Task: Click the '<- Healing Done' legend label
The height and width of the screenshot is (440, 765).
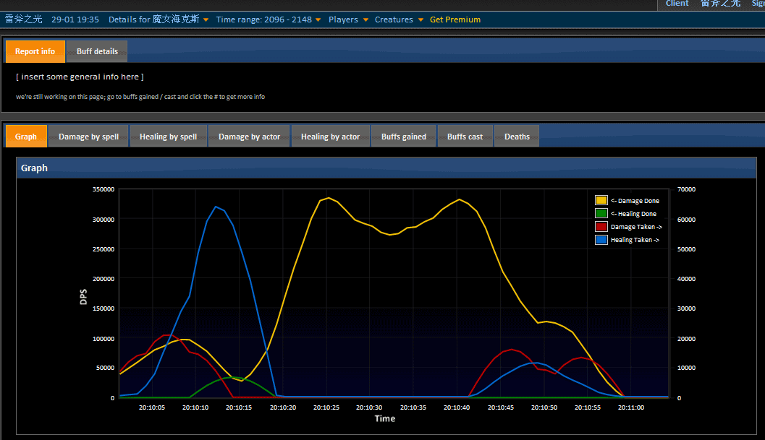Action: tap(633, 214)
